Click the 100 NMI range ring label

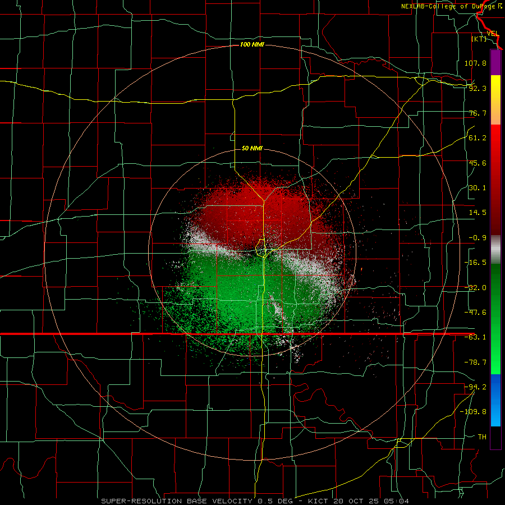pos(252,44)
